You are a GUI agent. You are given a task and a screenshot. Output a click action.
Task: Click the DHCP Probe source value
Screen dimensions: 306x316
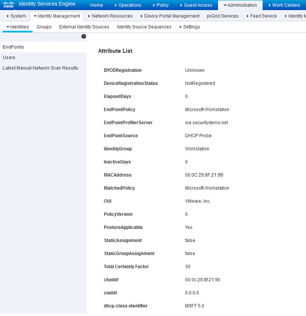click(x=198, y=136)
